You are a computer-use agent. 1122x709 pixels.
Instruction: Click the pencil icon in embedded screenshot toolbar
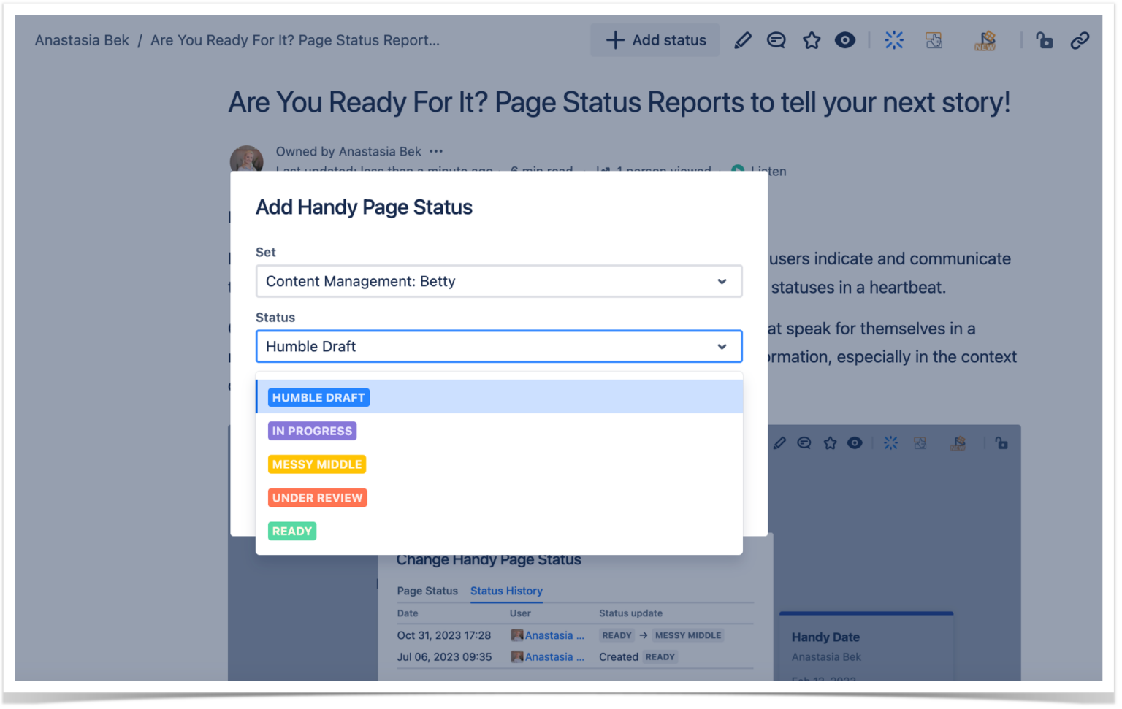click(x=779, y=443)
